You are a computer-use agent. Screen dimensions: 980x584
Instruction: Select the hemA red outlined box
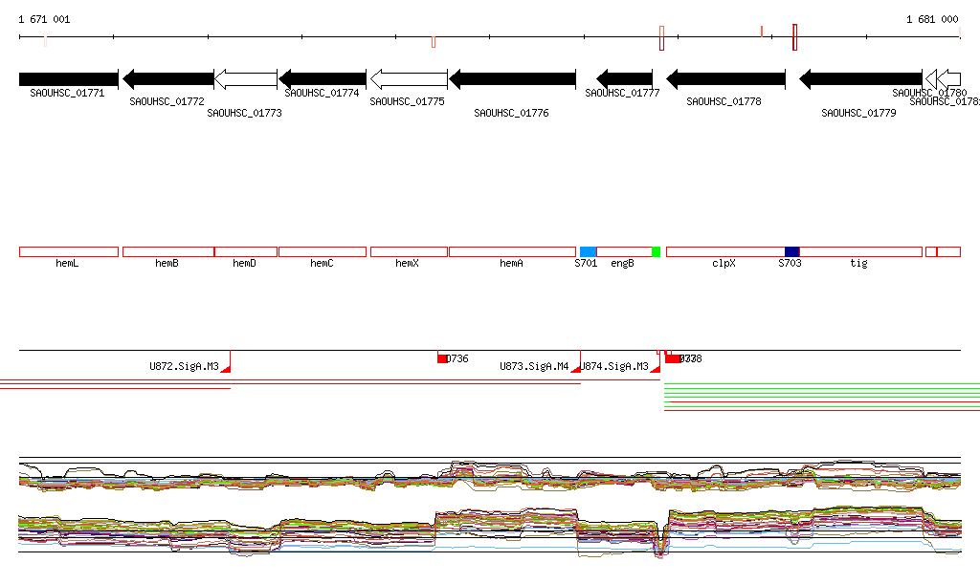(513, 252)
